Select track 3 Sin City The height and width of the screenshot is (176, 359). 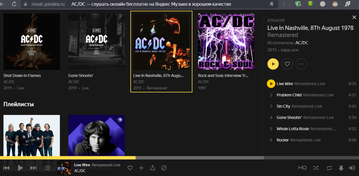(312, 106)
